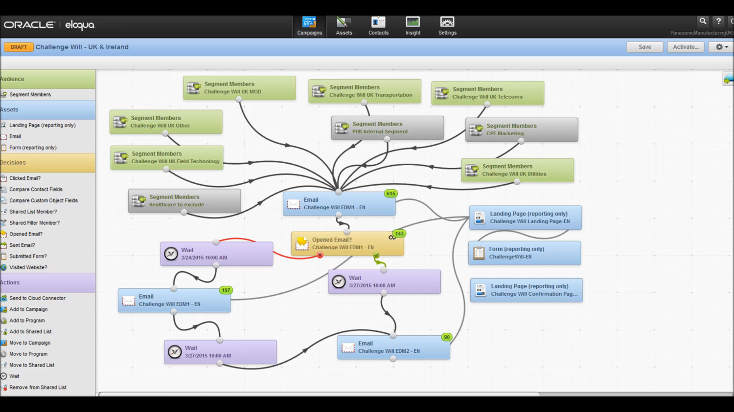This screenshot has width=734, height=412.
Task: Select the Challenge Will Landing Page-EN node
Action: click(x=526, y=217)
